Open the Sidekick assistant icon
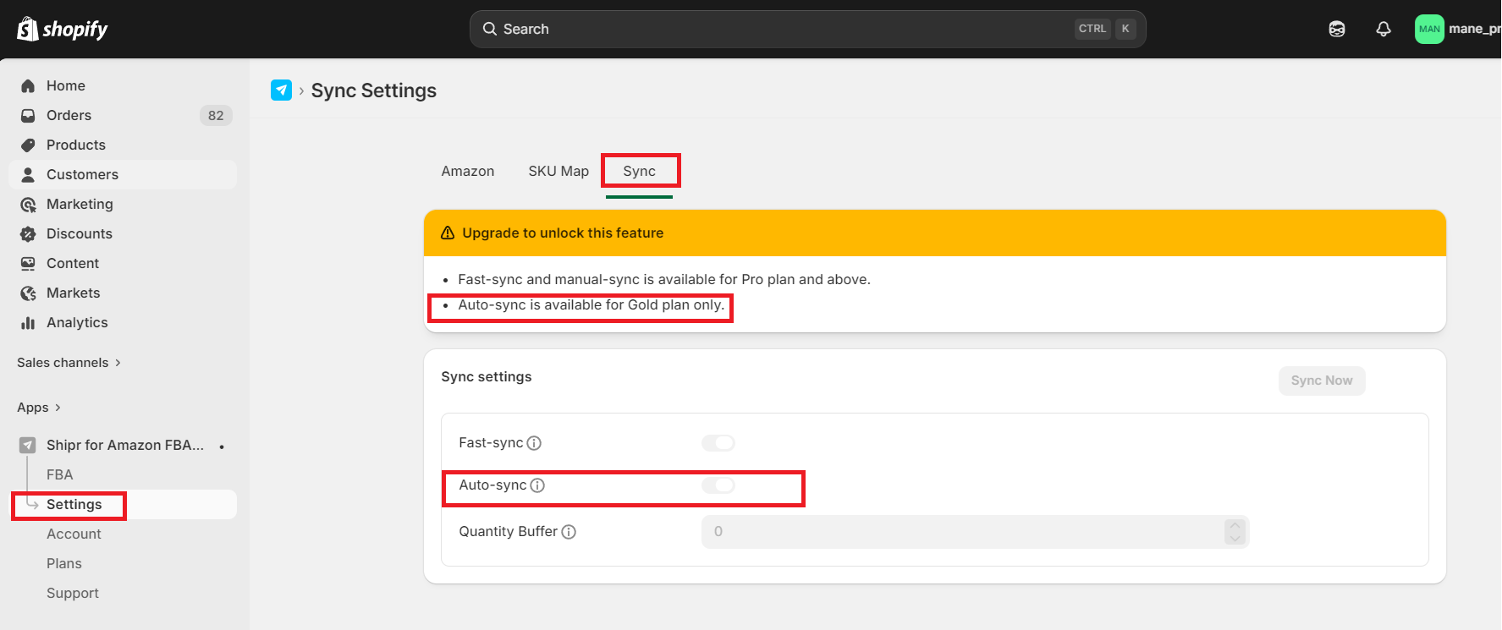 click(1337, 29)
